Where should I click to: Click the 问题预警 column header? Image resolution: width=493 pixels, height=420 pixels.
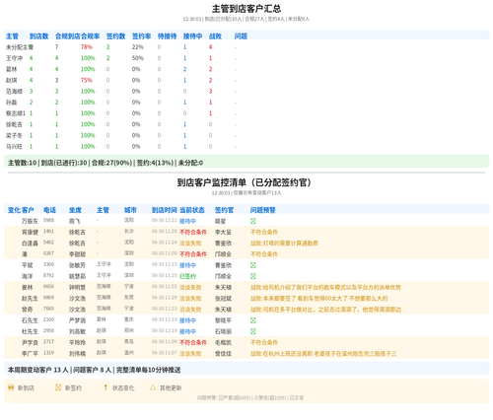[x=263, y=210]
